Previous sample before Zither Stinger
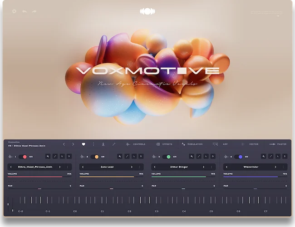The width and height of the screenshot is (295, 227). tap(155, 167)
